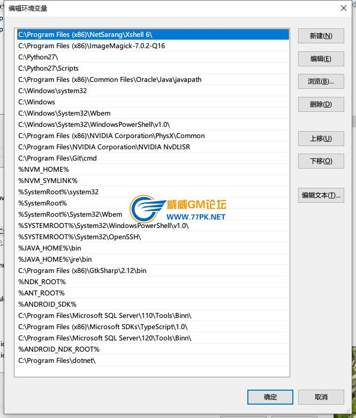356x418 pixels.
Task: Select the %ANT_ROOT% entry
Action: tap(153, 293)
